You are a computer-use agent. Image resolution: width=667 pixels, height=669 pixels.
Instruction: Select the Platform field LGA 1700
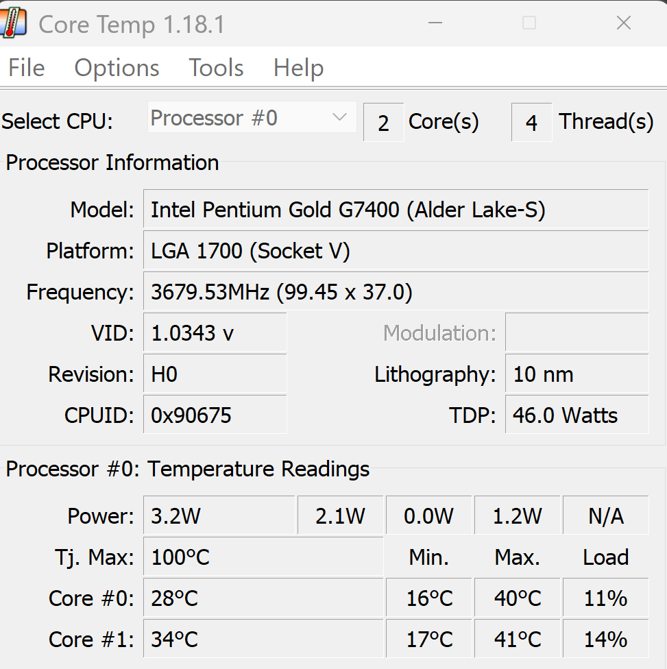(395, 251)
